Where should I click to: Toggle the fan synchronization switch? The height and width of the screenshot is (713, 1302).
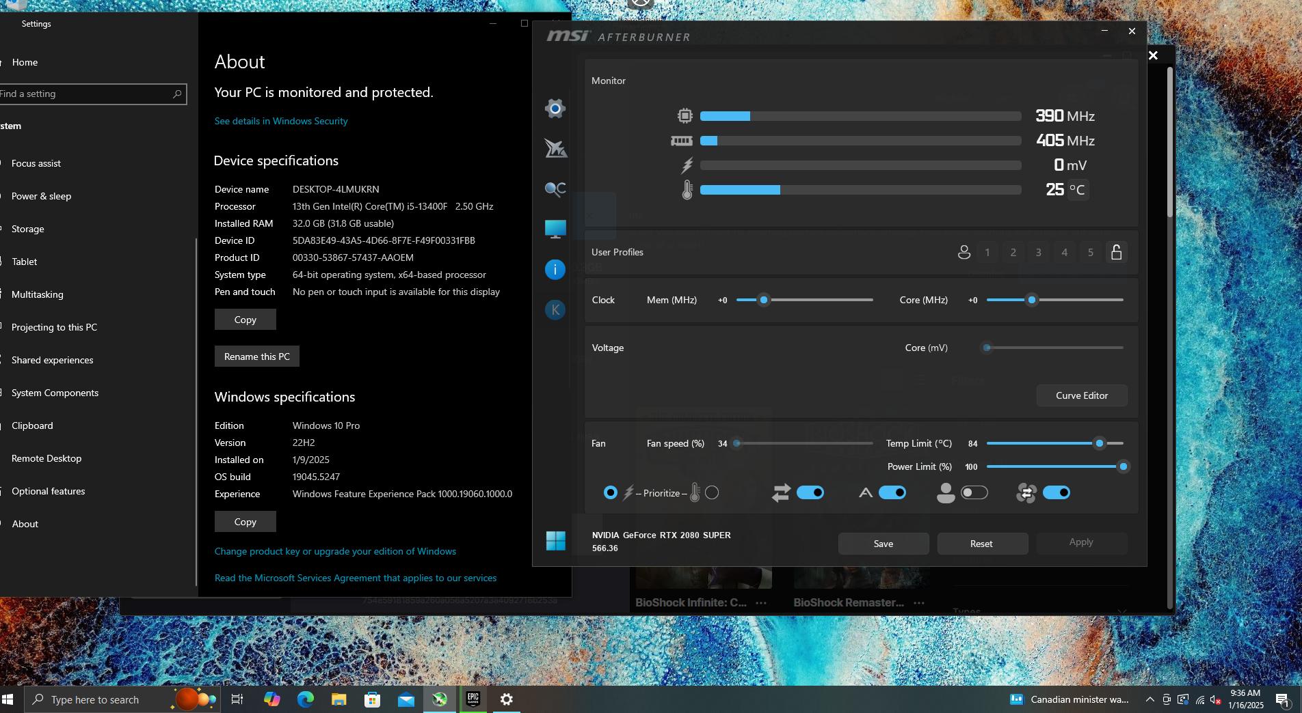[x=1057, y=493]
